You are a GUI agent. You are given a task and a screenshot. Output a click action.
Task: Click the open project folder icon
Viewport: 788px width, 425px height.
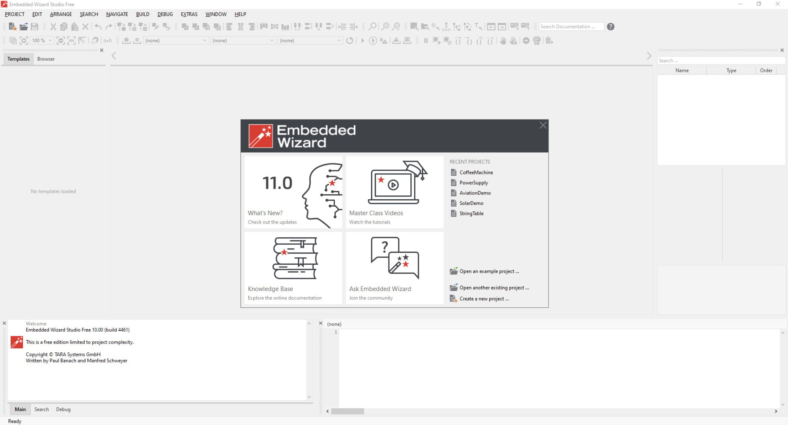coord(23,27)
